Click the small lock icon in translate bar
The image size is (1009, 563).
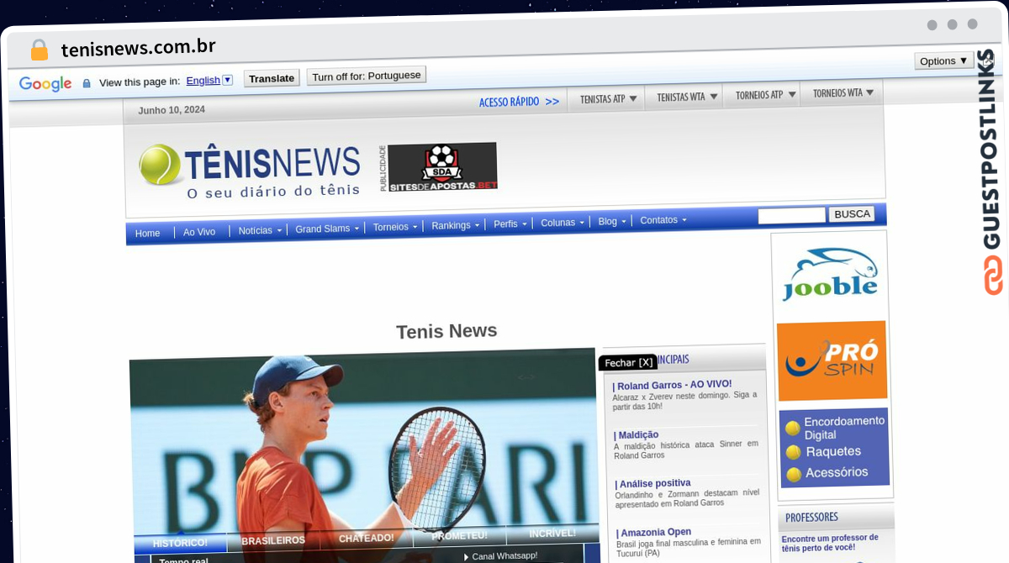(x=87, y=83)
